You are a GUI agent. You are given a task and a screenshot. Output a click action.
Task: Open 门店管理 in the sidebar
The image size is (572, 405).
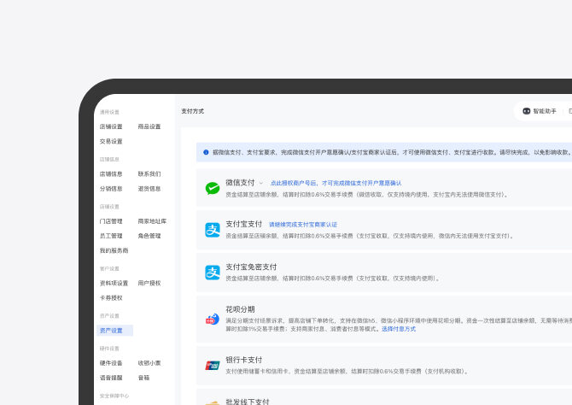[x=111, y=221]
